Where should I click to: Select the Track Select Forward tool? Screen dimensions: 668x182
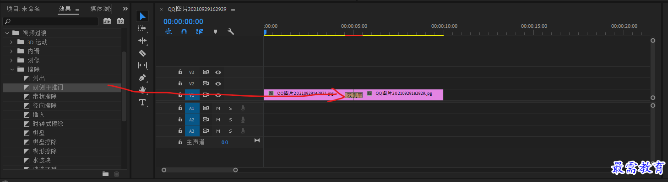pos(142,28)
